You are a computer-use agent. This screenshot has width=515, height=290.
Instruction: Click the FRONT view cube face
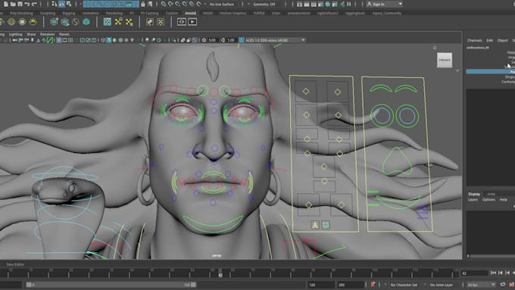[x=445, y=60]
